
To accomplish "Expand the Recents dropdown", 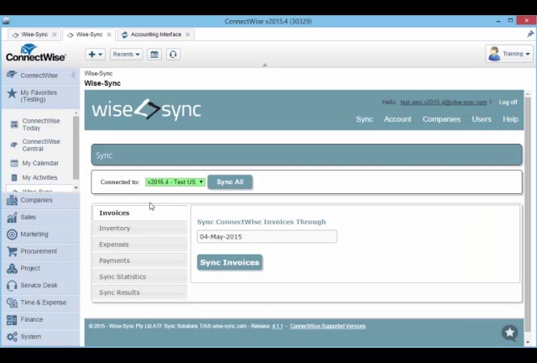I will (126, 55).
